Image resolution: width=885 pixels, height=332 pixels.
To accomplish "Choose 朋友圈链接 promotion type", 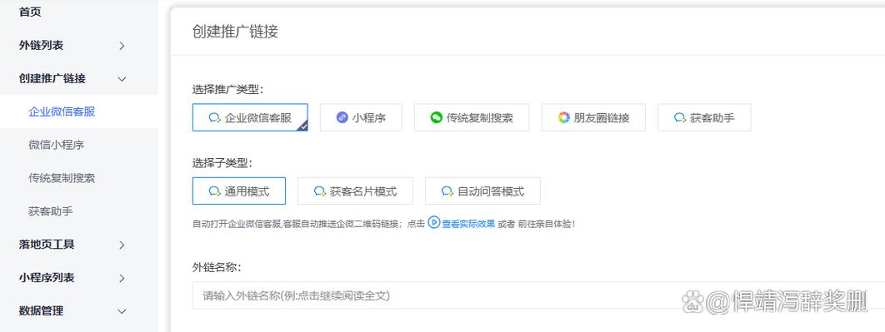I will (594, 117).
